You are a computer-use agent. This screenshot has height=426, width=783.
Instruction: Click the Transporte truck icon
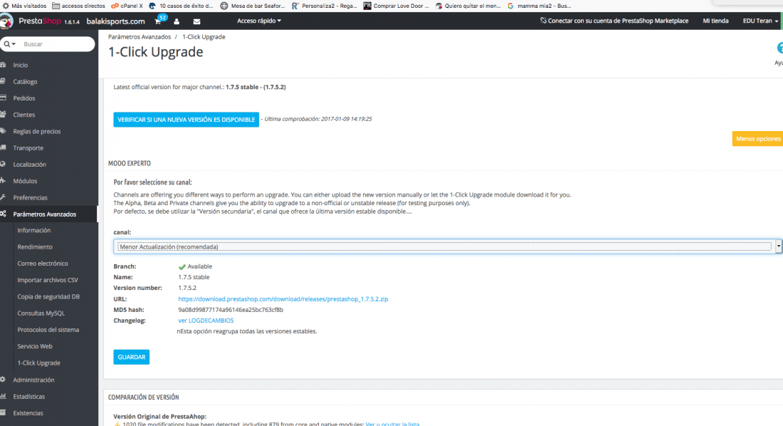pyautogui.click(x=3, y=147)
